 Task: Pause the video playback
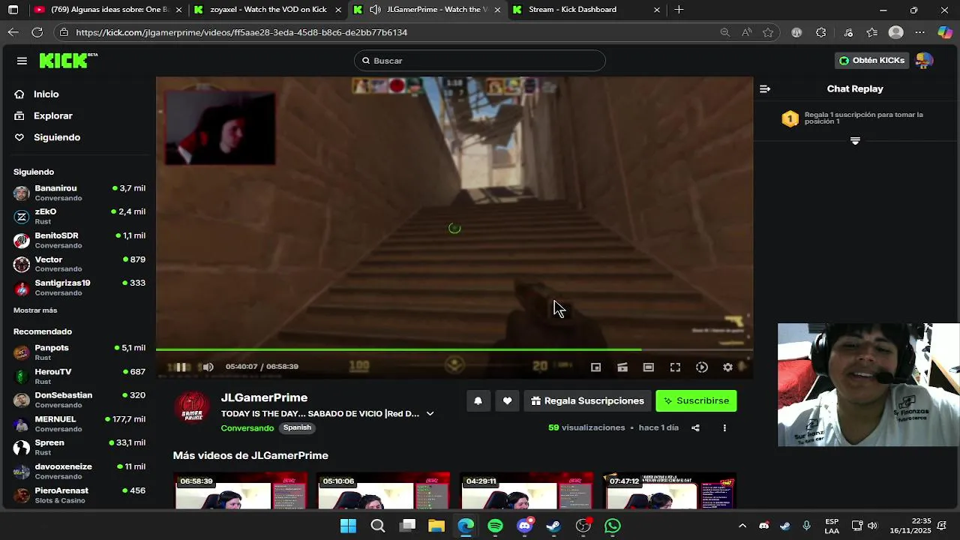pos(181,367)
